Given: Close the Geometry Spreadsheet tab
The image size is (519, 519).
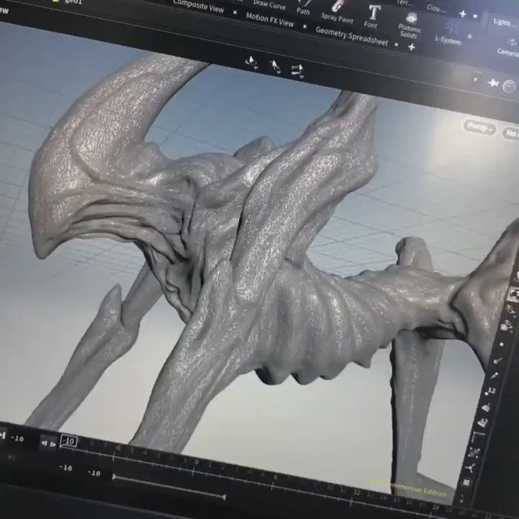Looking at the screenshot, I should 397,44.
